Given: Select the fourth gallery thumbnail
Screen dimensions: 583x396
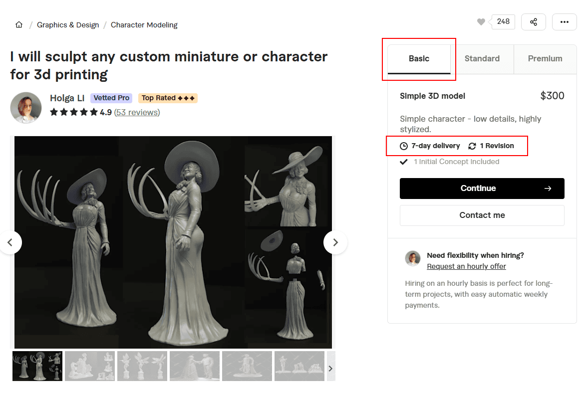Looking at the screenshot, I should (195, 366).
